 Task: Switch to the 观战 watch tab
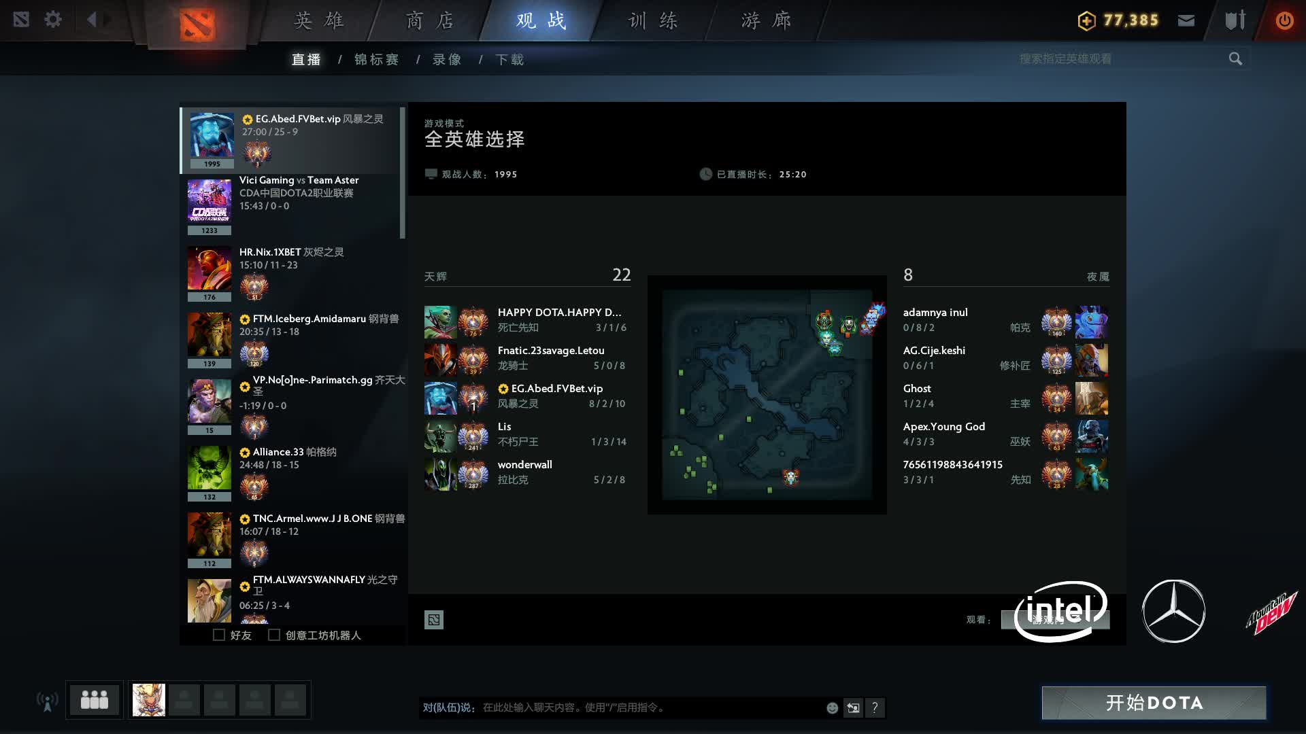[541, 20]
